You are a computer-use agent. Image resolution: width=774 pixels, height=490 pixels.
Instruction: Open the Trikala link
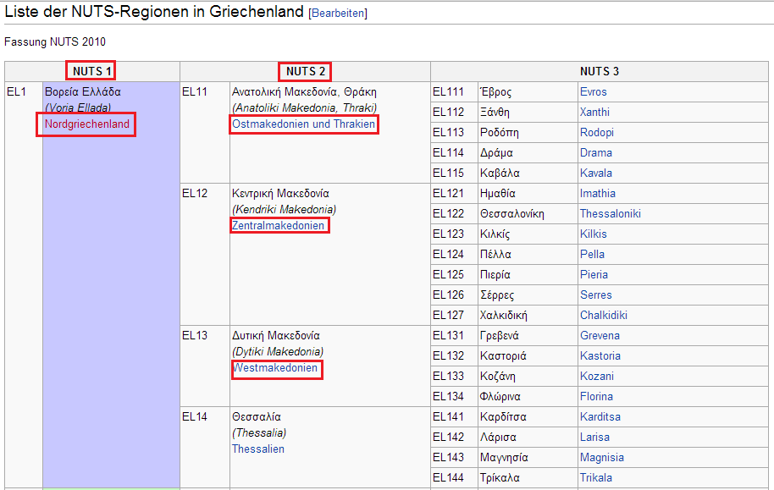pos(596,477)
